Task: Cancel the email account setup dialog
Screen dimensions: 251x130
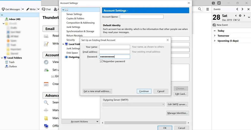Action: tap(161, 91)
